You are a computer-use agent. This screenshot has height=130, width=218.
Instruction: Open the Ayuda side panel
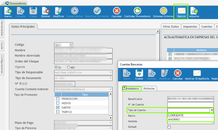tap(2, 46)
